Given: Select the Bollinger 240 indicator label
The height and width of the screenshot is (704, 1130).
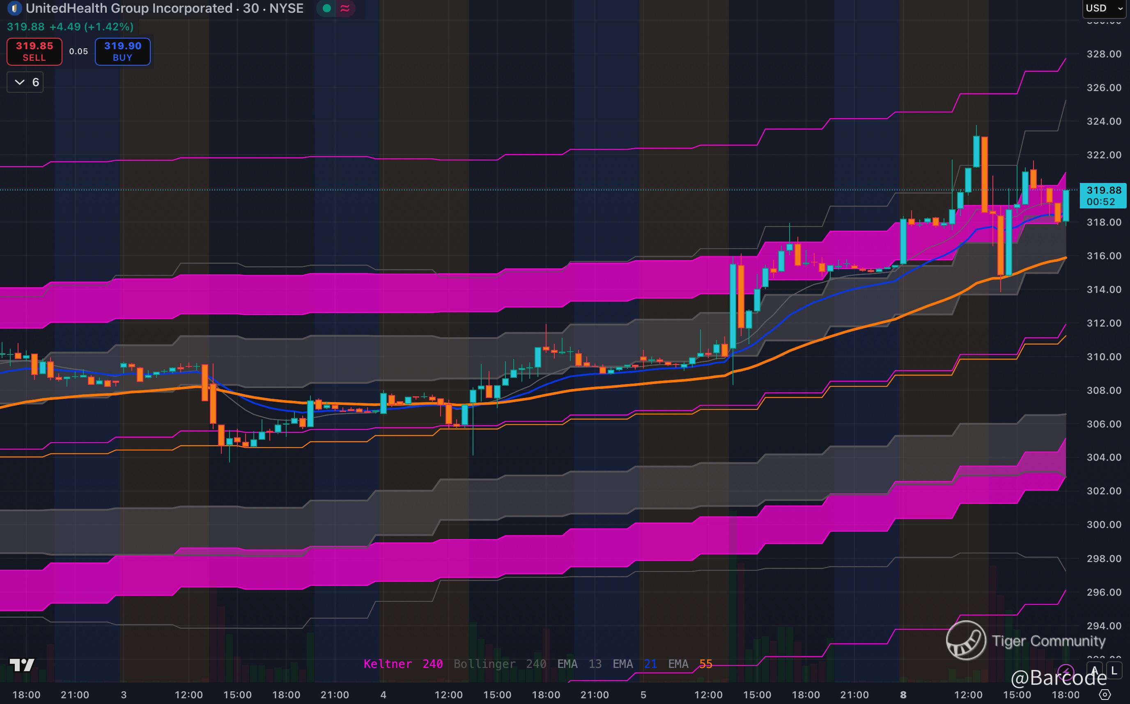Looking at the screenshot, I should click(500, 664).
